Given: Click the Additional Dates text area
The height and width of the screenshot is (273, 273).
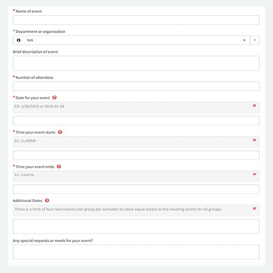Looking at the screenshot, I should coord(136,226).
